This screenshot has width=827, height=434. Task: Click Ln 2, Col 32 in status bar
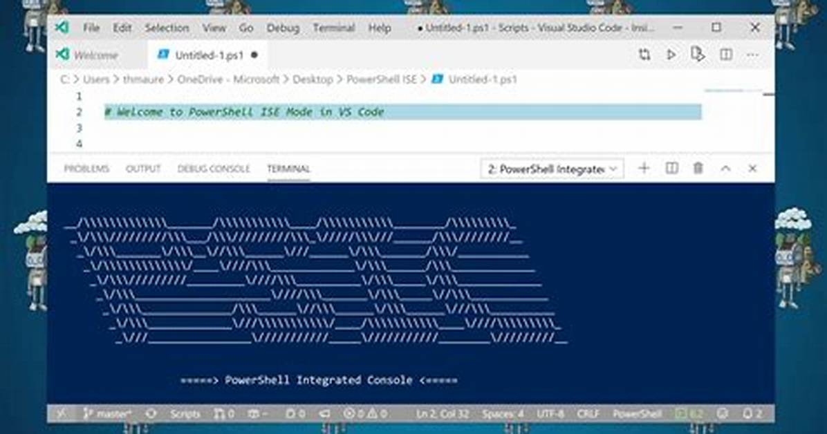tap(442, 414)
